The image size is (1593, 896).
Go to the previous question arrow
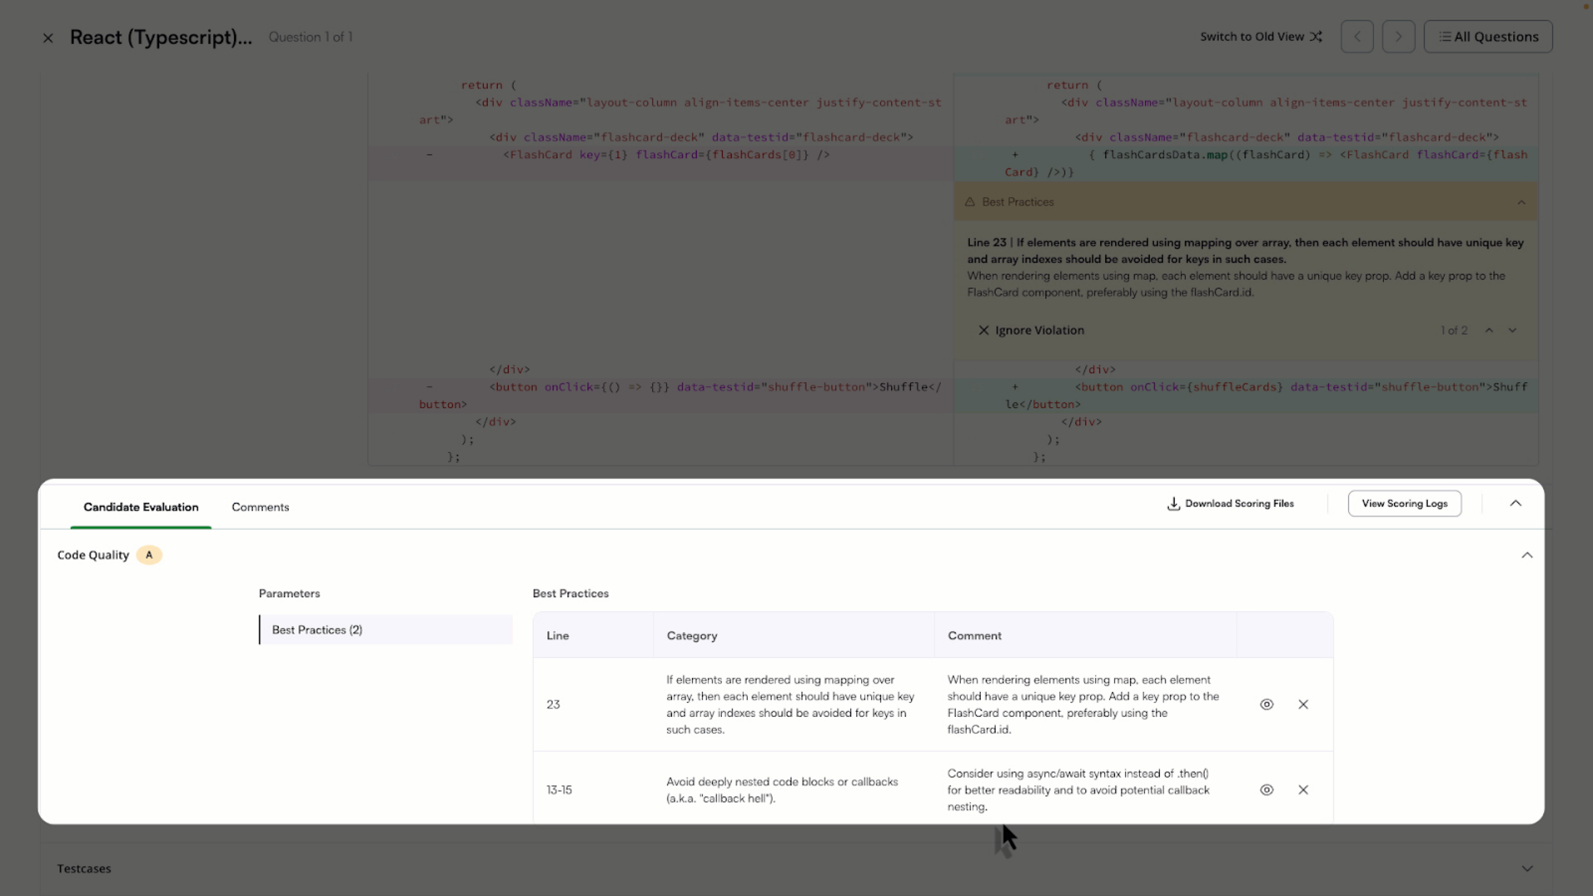point(1357,36)
